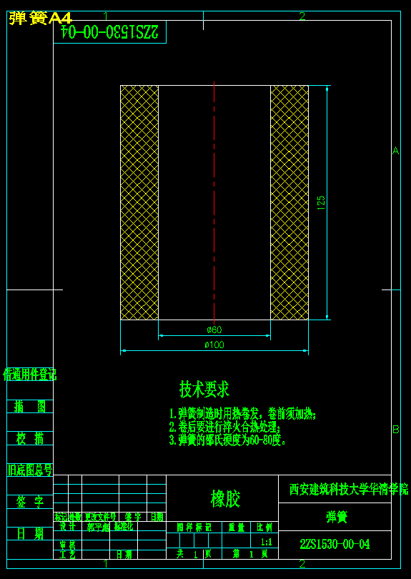The image size is (411, 579).
Task: Click the '第 1 页' page number cell
Action: pyautogui.click(x=250, y=554)
